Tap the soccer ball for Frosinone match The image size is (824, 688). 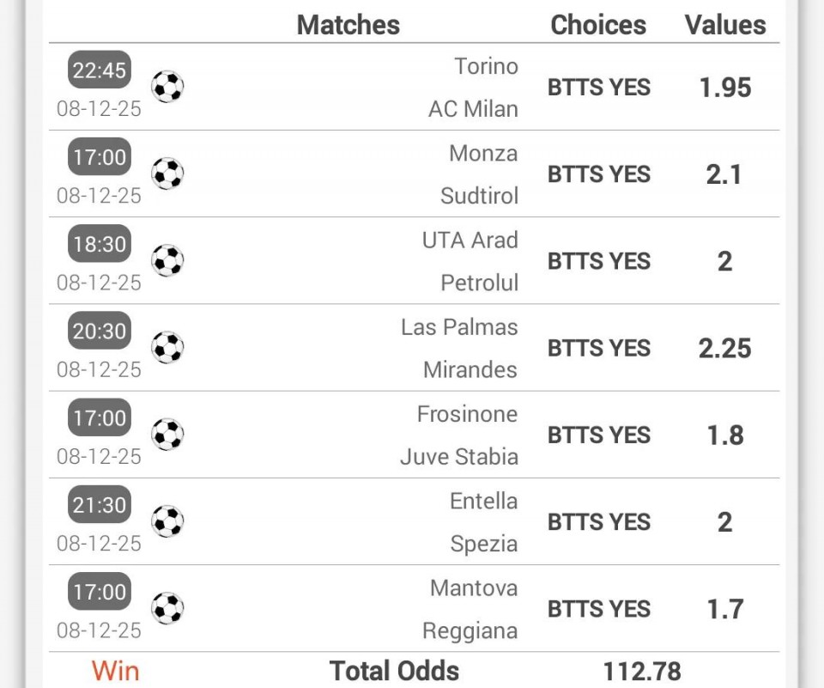[x=167, y=435]
